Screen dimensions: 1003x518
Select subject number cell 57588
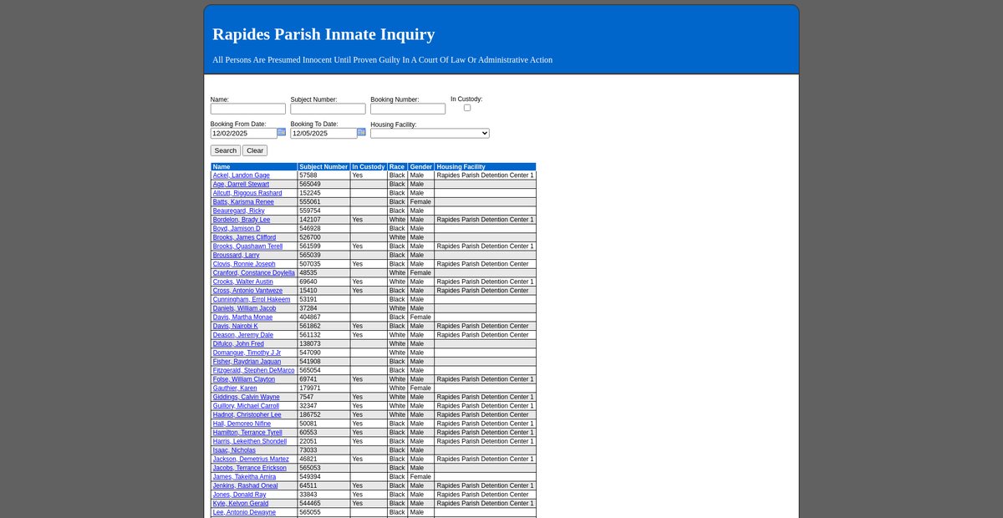[324, 175]
